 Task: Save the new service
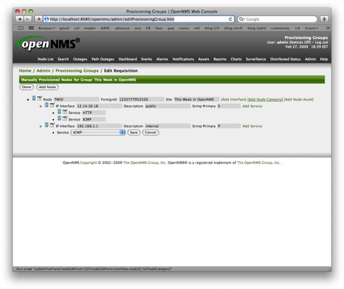[x=134, y=132]
